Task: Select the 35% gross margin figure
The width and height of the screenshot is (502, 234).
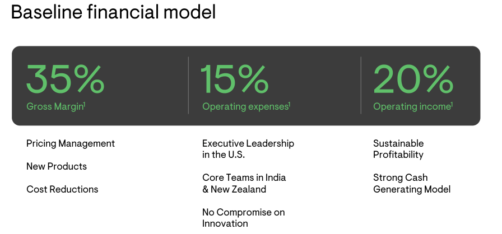Action: tap(65, 79)
